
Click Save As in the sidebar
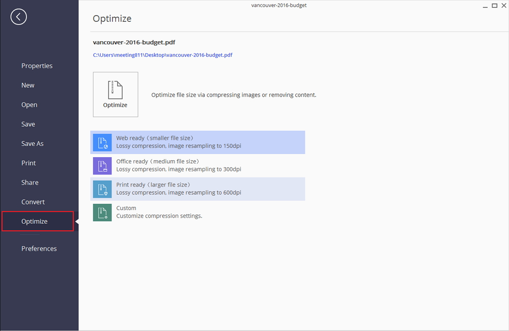33,143
